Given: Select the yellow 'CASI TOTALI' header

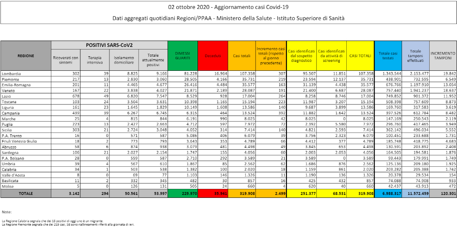Looking at the screenshot, I should pos(360,55).
